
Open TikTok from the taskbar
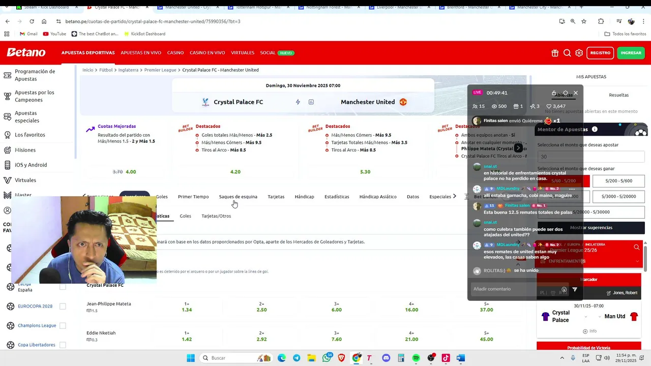446,358
